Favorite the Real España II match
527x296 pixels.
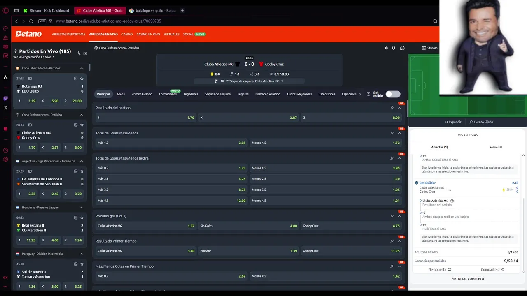(82, 217)
